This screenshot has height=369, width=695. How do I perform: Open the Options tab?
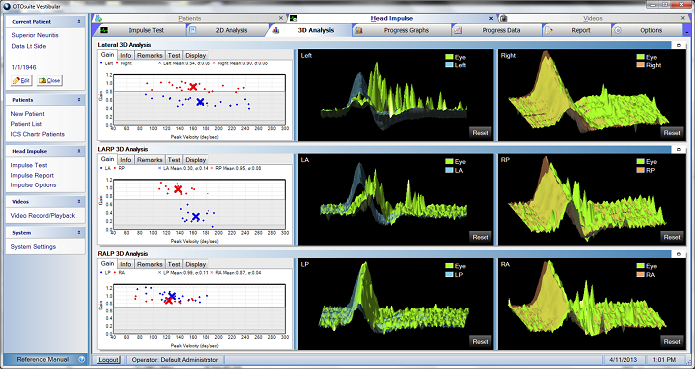(646, 30)
